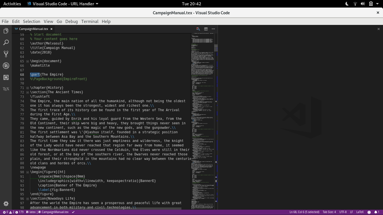383x215 pixels.
Task: Split the editor into two panes
Action: [x=206, y=29]
